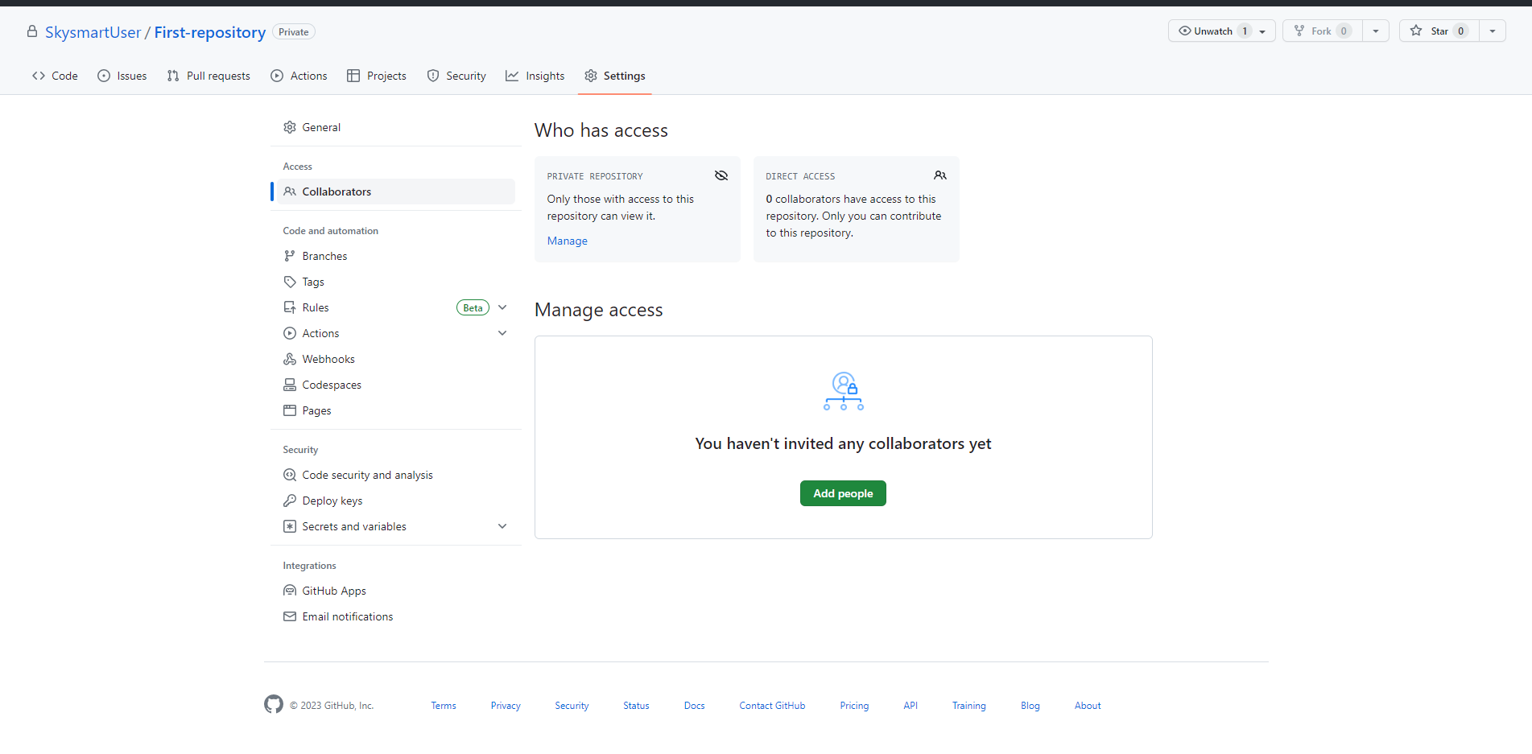Click the Tags tag icon
The image size is (1532, 754).
(x=290, y=282)
